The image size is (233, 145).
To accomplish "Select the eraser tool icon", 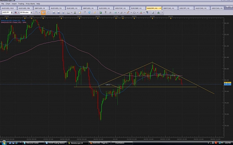I will [153, 12].
